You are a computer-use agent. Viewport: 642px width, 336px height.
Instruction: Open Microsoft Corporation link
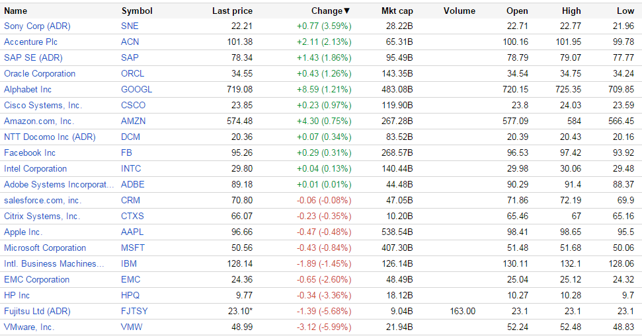[45, 248]
